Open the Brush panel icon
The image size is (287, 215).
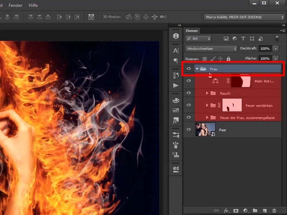(176, 145)
